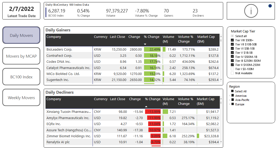Check the Not Available tier
Screen dimensions: 278x151
tap(232, 73)
